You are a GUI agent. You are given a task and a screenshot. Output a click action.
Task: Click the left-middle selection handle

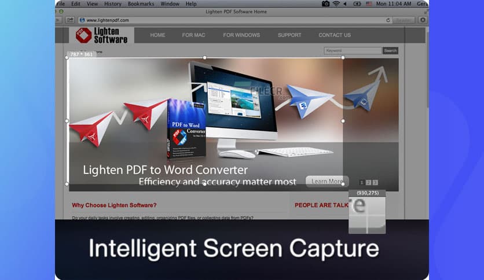67,121
